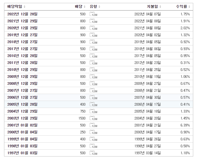Sort by 배당락일 column header
The height and width of the screenshot is (160, 197).
[x=16, y=7]
